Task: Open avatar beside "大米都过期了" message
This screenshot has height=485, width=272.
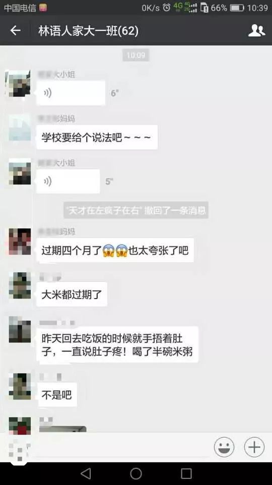Action: coord(20,285)
